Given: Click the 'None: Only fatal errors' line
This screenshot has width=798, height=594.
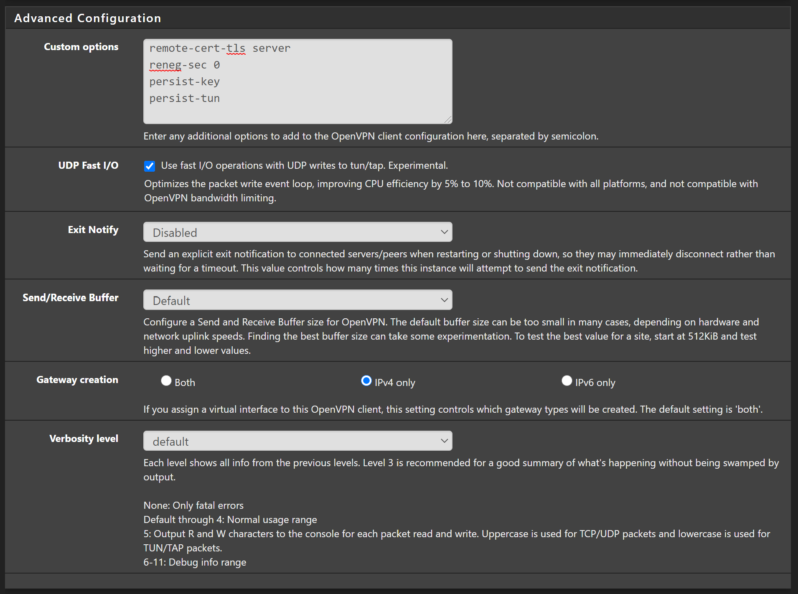Looking at the screenshot, I should point(193,505).
